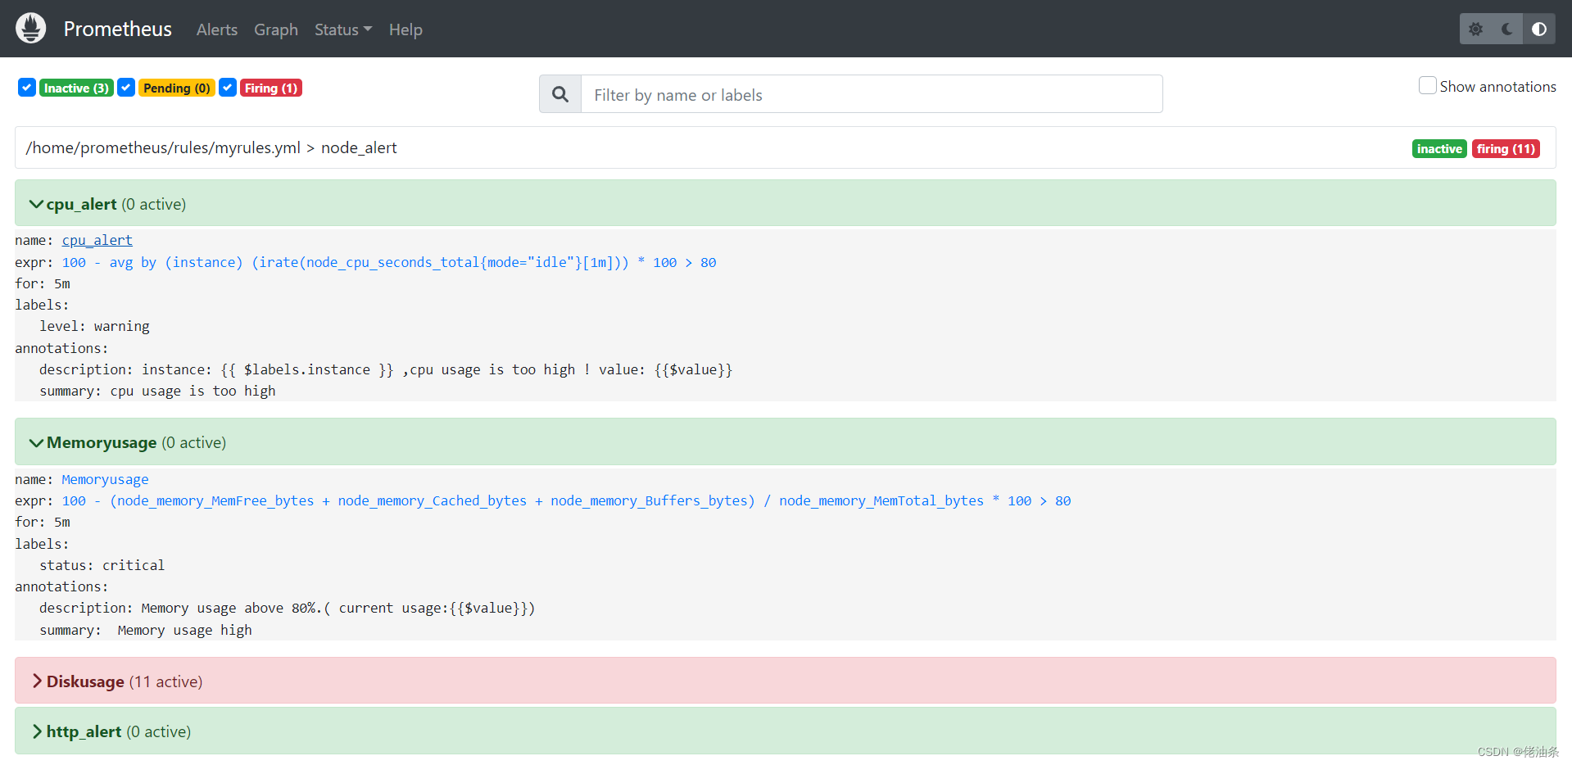
Task: Uncheck the Pending (0) checkbox
Action: [x=126, y=88]
